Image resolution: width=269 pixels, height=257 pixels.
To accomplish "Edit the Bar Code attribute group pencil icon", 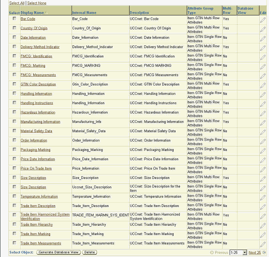I will tap(262, 20).
